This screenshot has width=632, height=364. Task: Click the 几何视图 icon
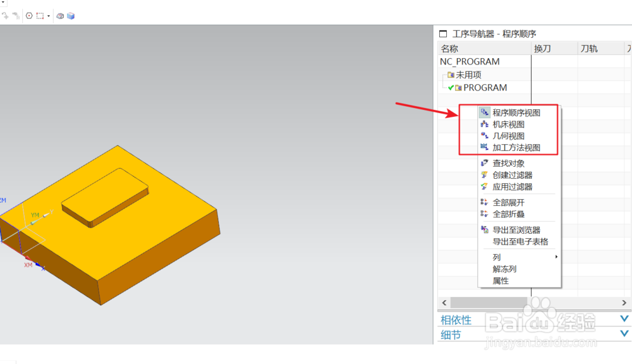(485, 136)
